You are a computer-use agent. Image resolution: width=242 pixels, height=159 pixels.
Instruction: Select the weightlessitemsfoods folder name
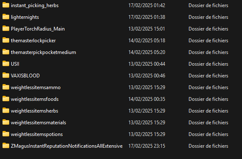(35, 99)
